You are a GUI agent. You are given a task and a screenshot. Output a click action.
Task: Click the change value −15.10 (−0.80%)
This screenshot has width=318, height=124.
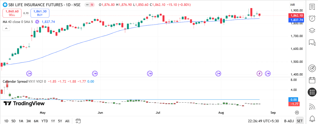point(179,5)
